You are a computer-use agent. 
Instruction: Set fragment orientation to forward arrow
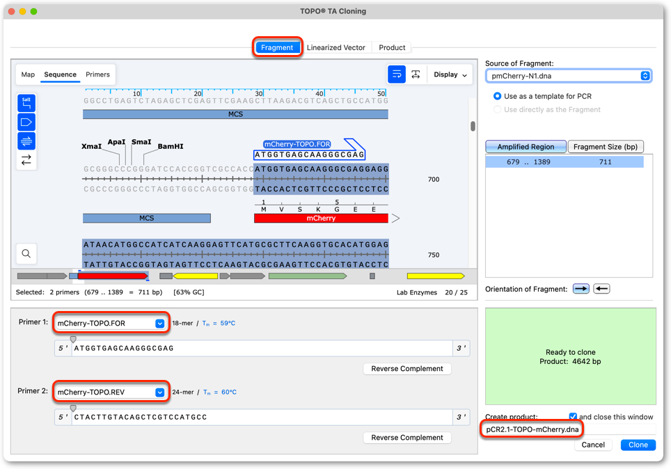point(581,289)
